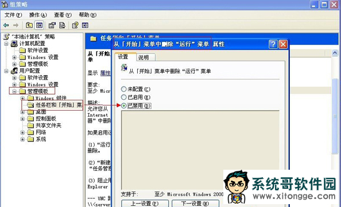The width and height of the screenshot is (341, 207).
Task: Click the “本地计算机”策略 root icon
Action: coord(6,37)
